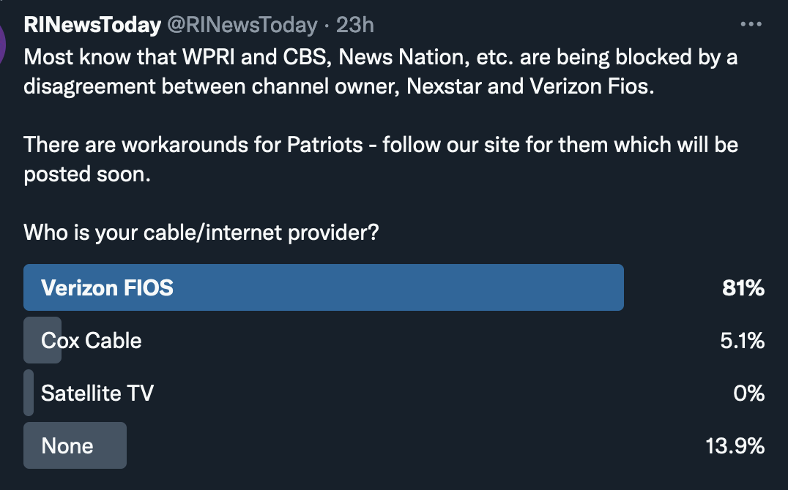The image size is (788, 490).
Task: Select the Cox Cable option label
Action: point(92,341)
